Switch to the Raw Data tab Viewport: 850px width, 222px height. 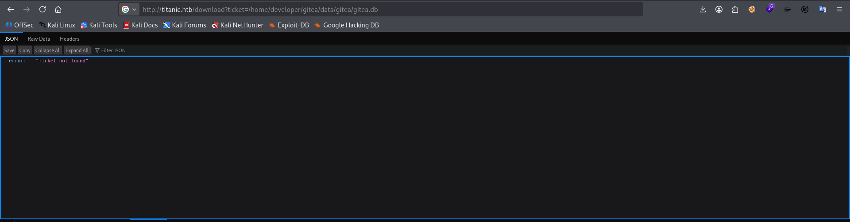click(x=39, y=39)
